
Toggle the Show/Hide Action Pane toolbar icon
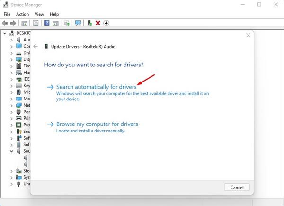pos(55,23)
